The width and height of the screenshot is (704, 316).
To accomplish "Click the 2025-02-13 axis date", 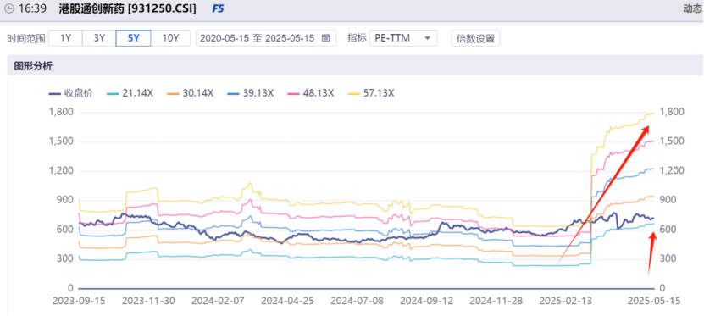I will coord(565,301).
